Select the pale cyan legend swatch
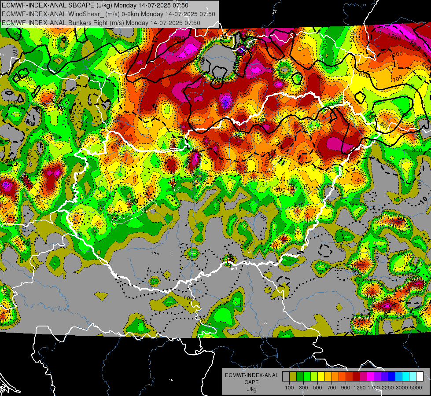This screenshot has height=396, width=431. (413, 377)
